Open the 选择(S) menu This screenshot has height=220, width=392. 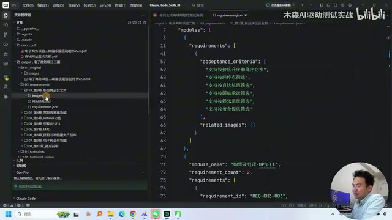(x=58, y=5)
